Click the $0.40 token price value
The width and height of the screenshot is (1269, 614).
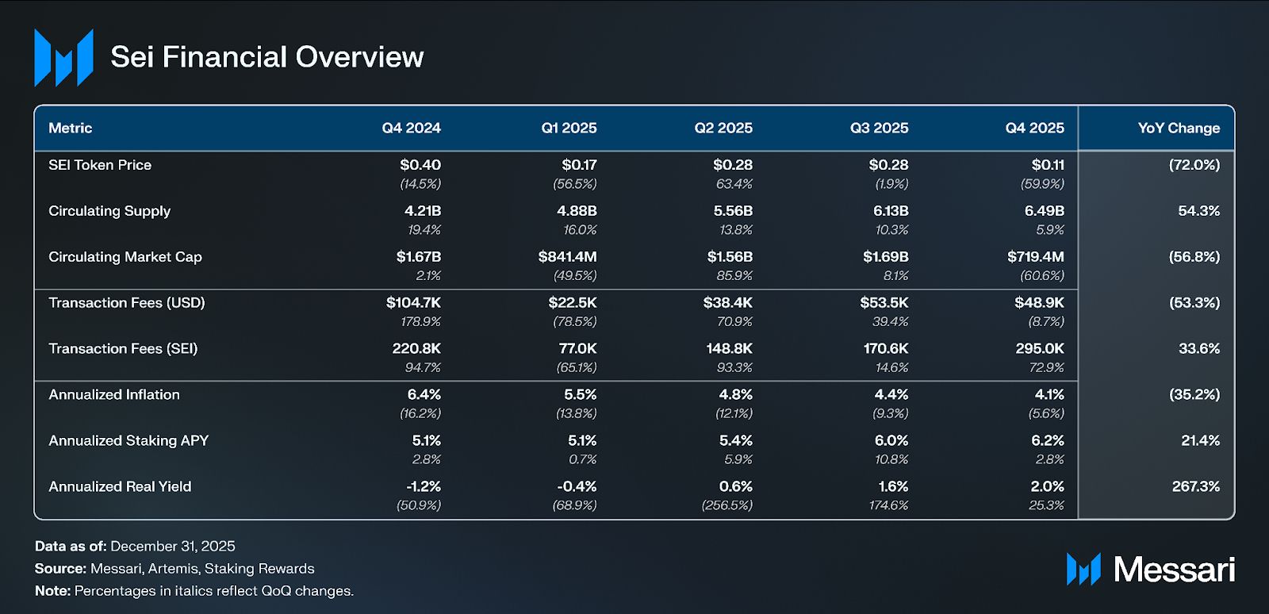pos(420,165)
